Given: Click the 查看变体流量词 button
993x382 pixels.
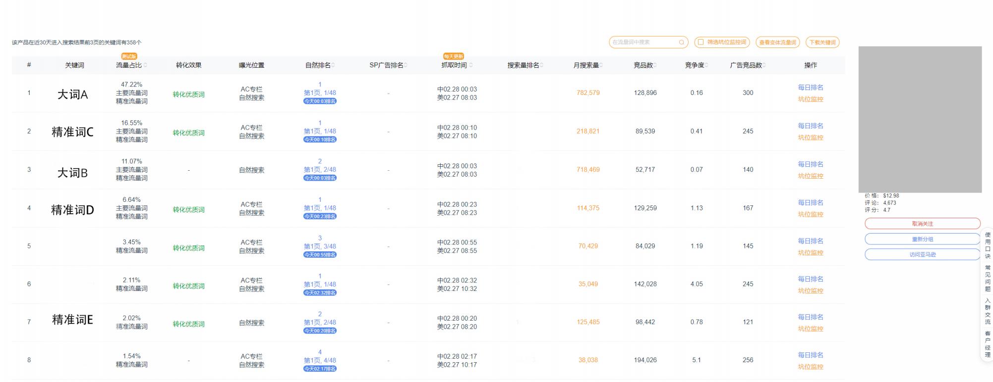Looking at the screenshot, I should pyautogui.click(x=777, y=43).
